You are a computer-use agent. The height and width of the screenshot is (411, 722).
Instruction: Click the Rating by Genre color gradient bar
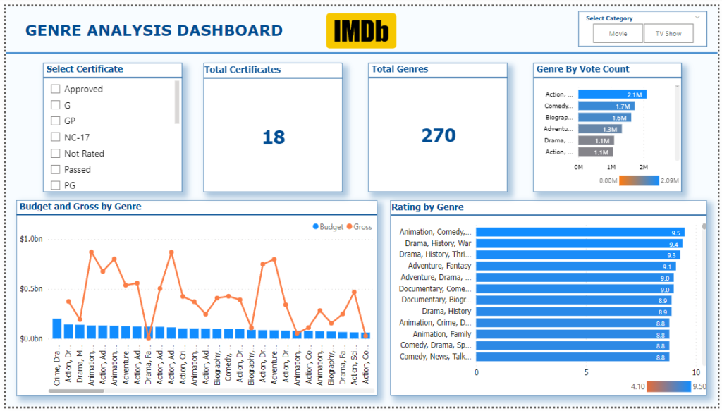(x=668, y=386)
